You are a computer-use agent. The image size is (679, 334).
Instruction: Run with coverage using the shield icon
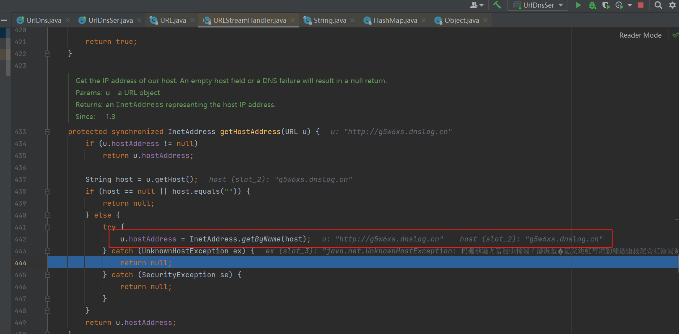606,5
